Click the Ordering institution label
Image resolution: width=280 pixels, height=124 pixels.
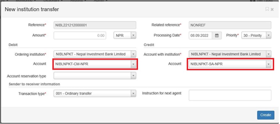[x=30, y=54]
